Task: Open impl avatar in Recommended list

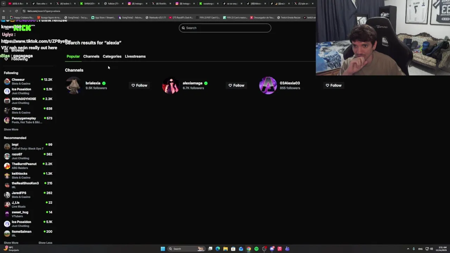Action: click(x=7, y=147)
